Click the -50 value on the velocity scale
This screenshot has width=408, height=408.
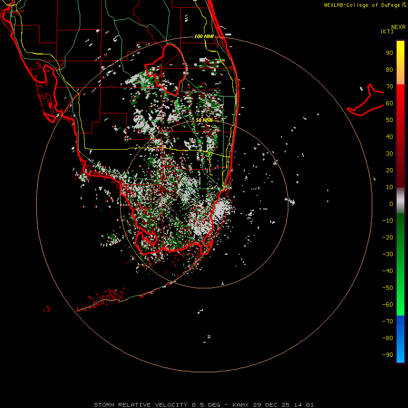click(388, 288)
